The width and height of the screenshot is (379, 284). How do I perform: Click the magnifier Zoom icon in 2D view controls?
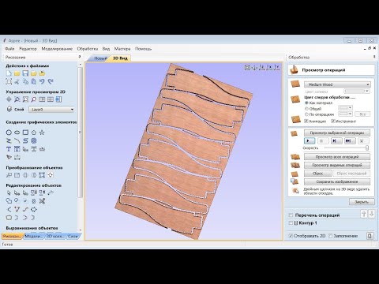pos(34,99)
